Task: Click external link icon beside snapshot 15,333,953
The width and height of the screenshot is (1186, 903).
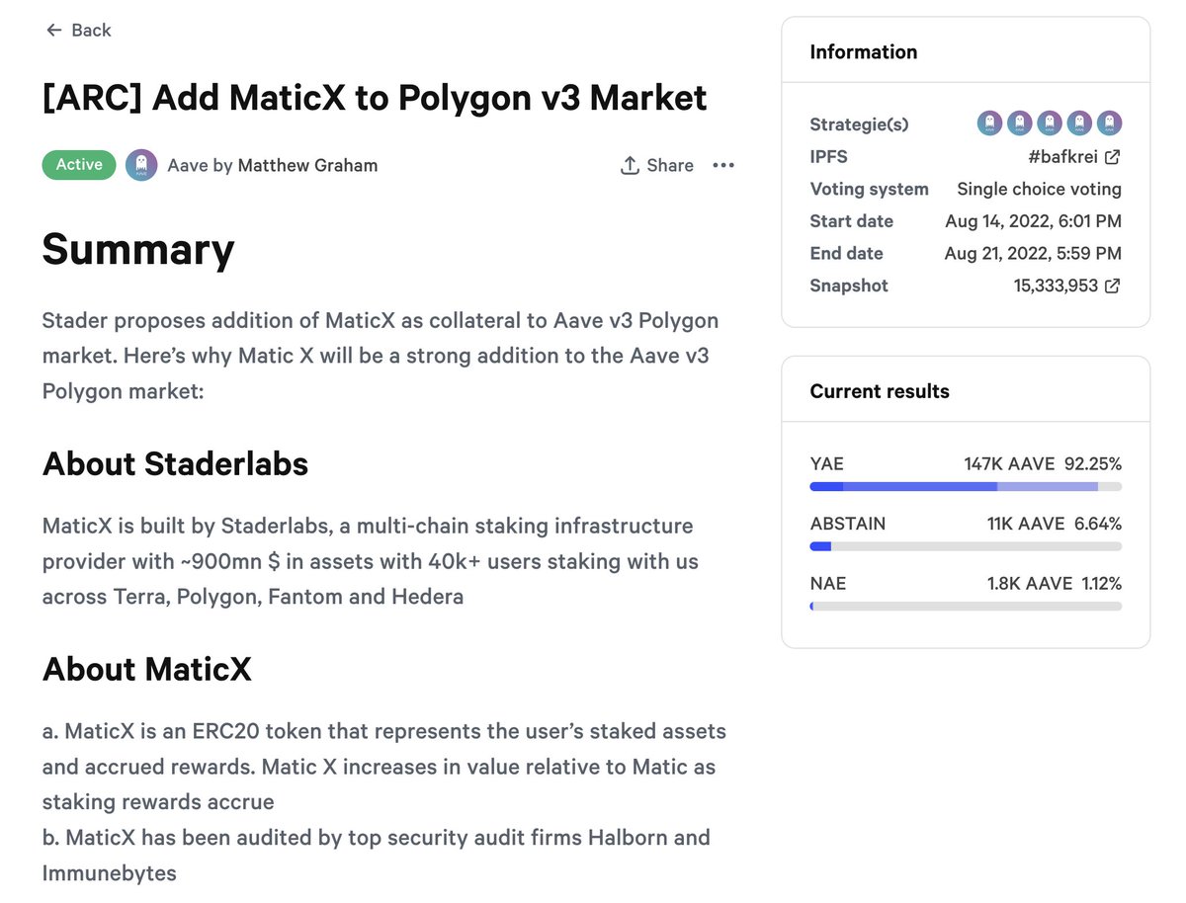Action: pos(1113,286)
